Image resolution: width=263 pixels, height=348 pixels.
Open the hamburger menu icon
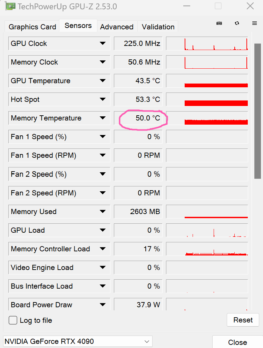[255, 23]
